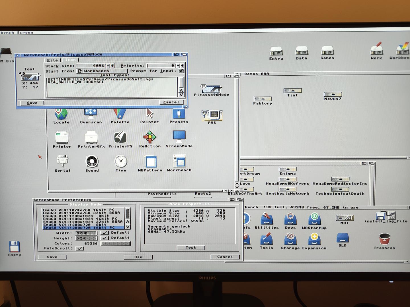
Task: Open the Locale preferences icon
Action: click(x=61, y=114)
